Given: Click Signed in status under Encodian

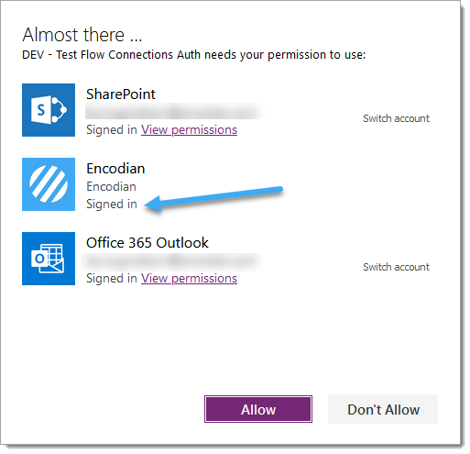Looking at the screenshot, I should [x=112, y=205].
